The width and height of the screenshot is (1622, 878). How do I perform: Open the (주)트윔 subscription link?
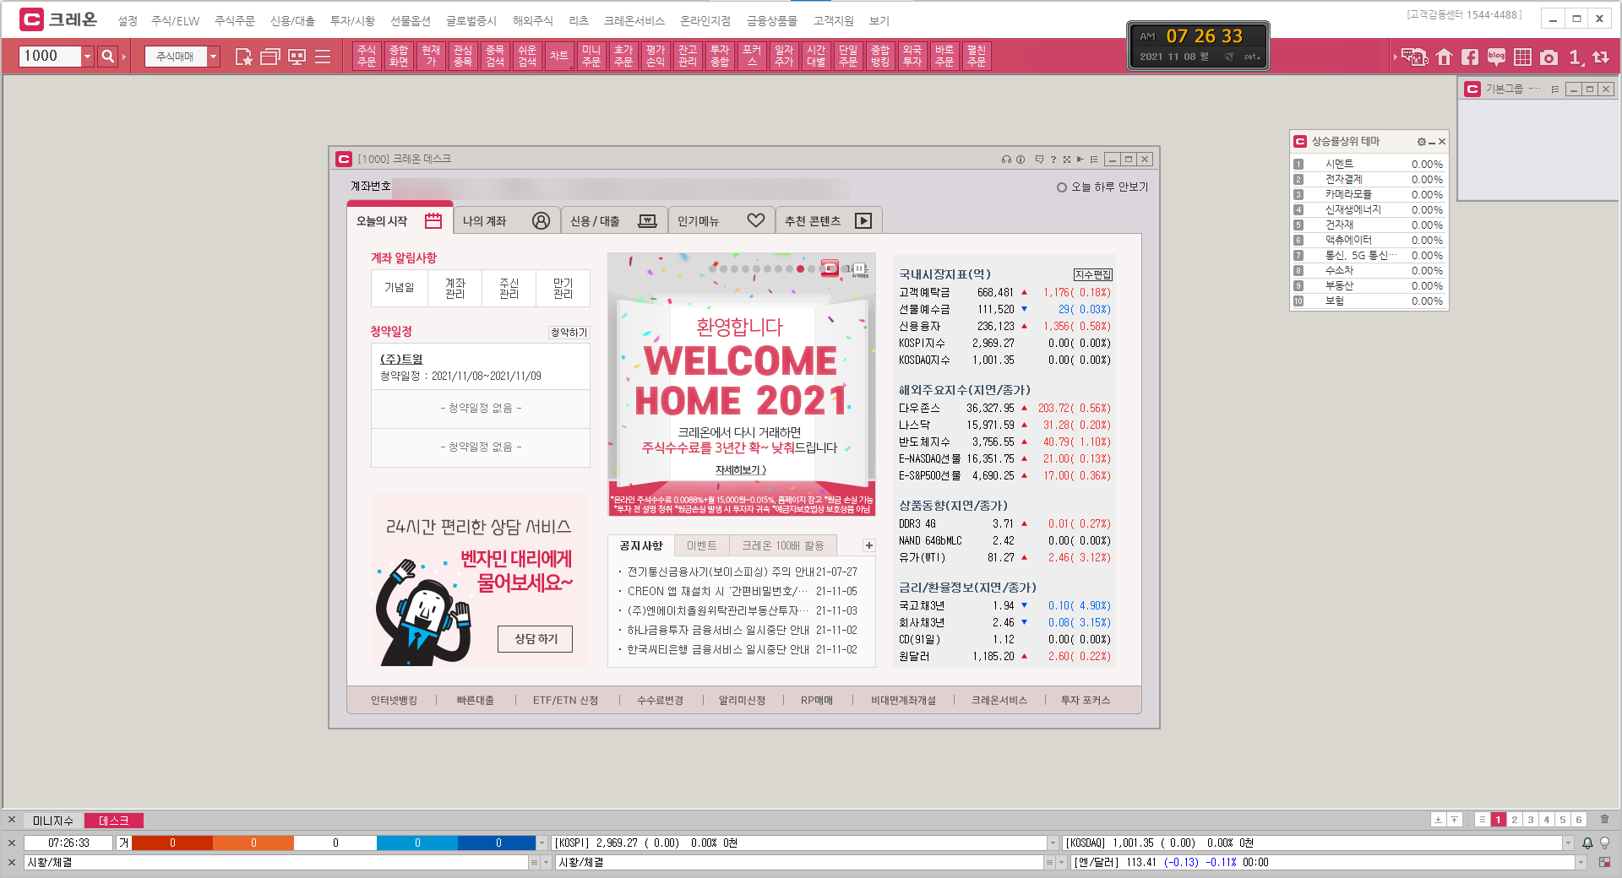click(x=401, y=359)
